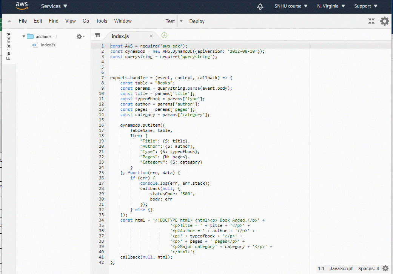This screenshot has width=393, height=274.
Task: Open the Tools menu
Action: click(102, 21)
